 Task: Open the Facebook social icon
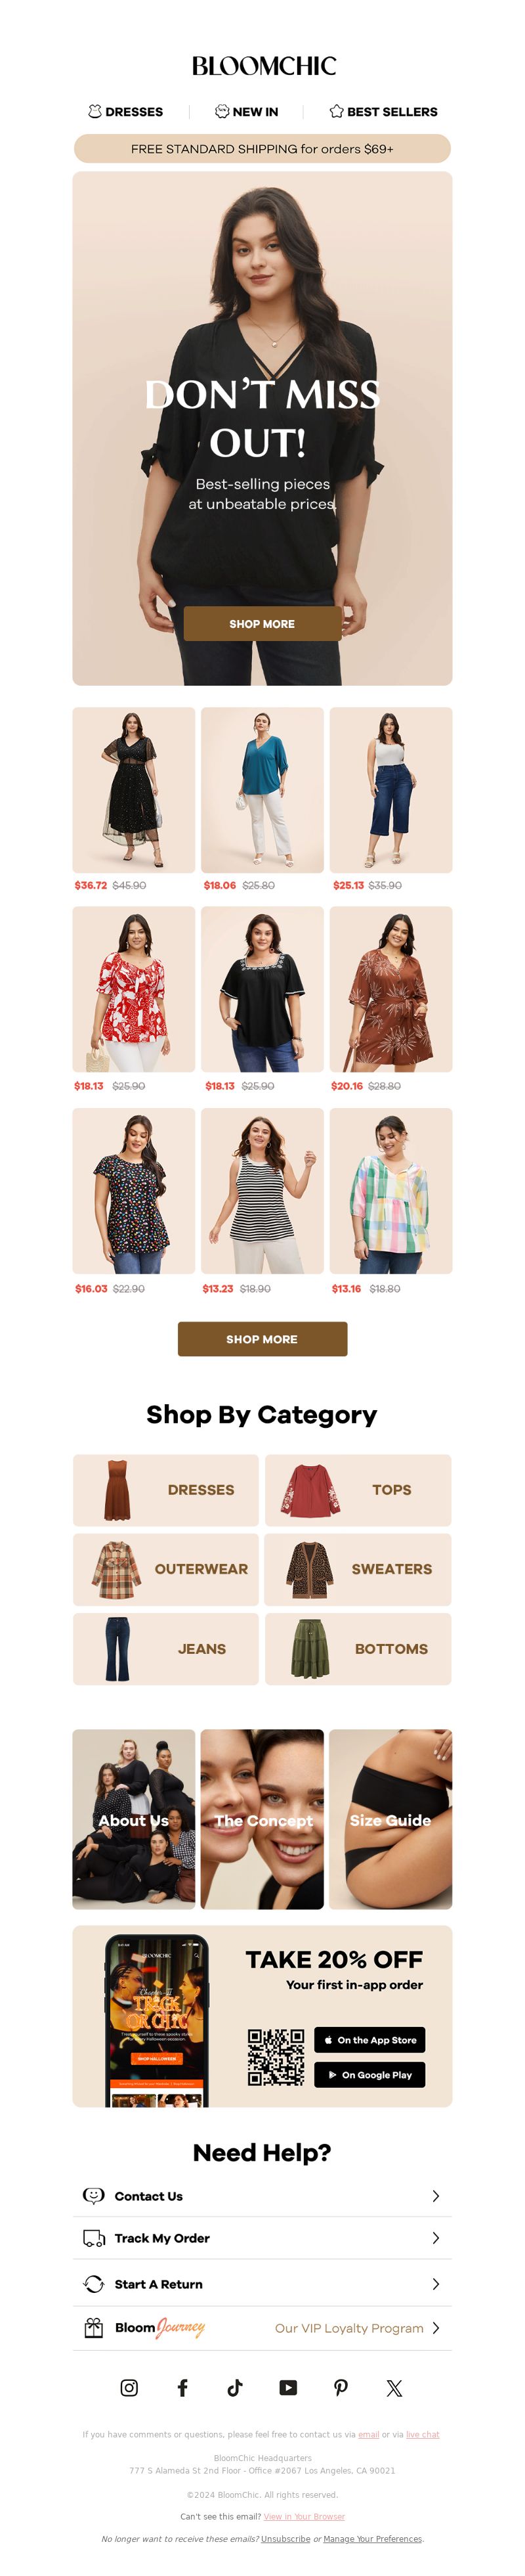[182, 2387]
